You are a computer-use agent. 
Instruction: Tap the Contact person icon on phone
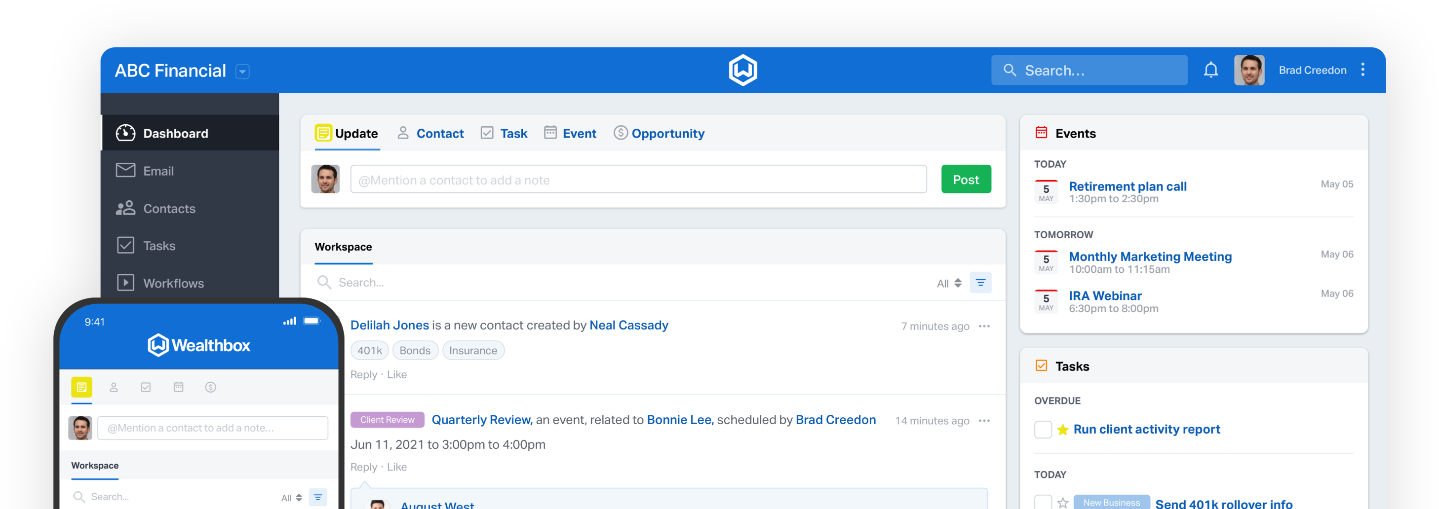[x=114, y=387]
